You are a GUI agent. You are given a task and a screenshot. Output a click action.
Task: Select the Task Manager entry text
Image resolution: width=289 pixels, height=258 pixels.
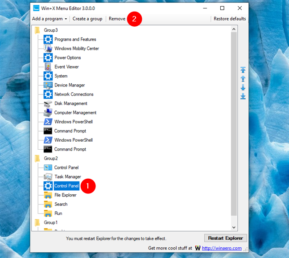click(x=68, y=177)
